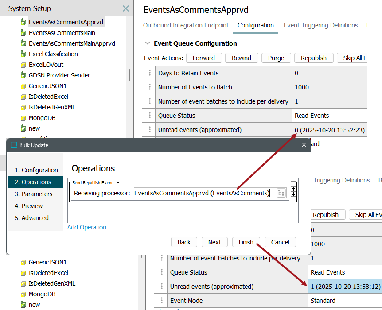
Task: Collapse the Event Queue Configuration section
Action: 147,43
